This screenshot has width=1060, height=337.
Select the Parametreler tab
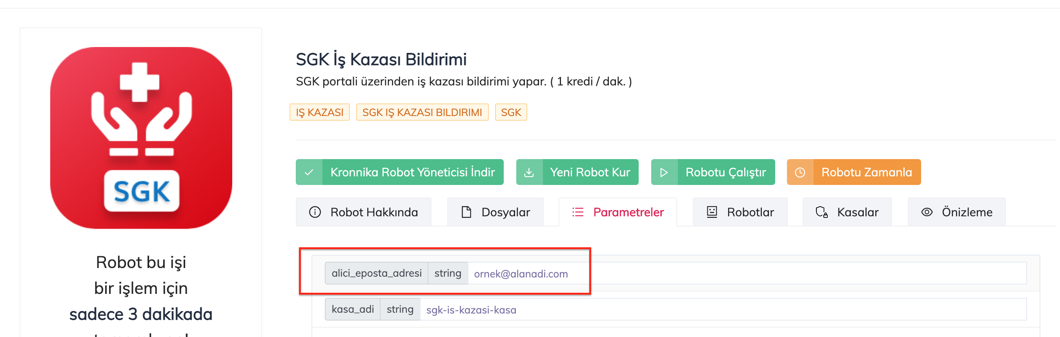pos(628,212)
